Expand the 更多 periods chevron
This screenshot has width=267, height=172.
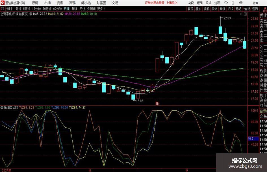coord(104,9)
